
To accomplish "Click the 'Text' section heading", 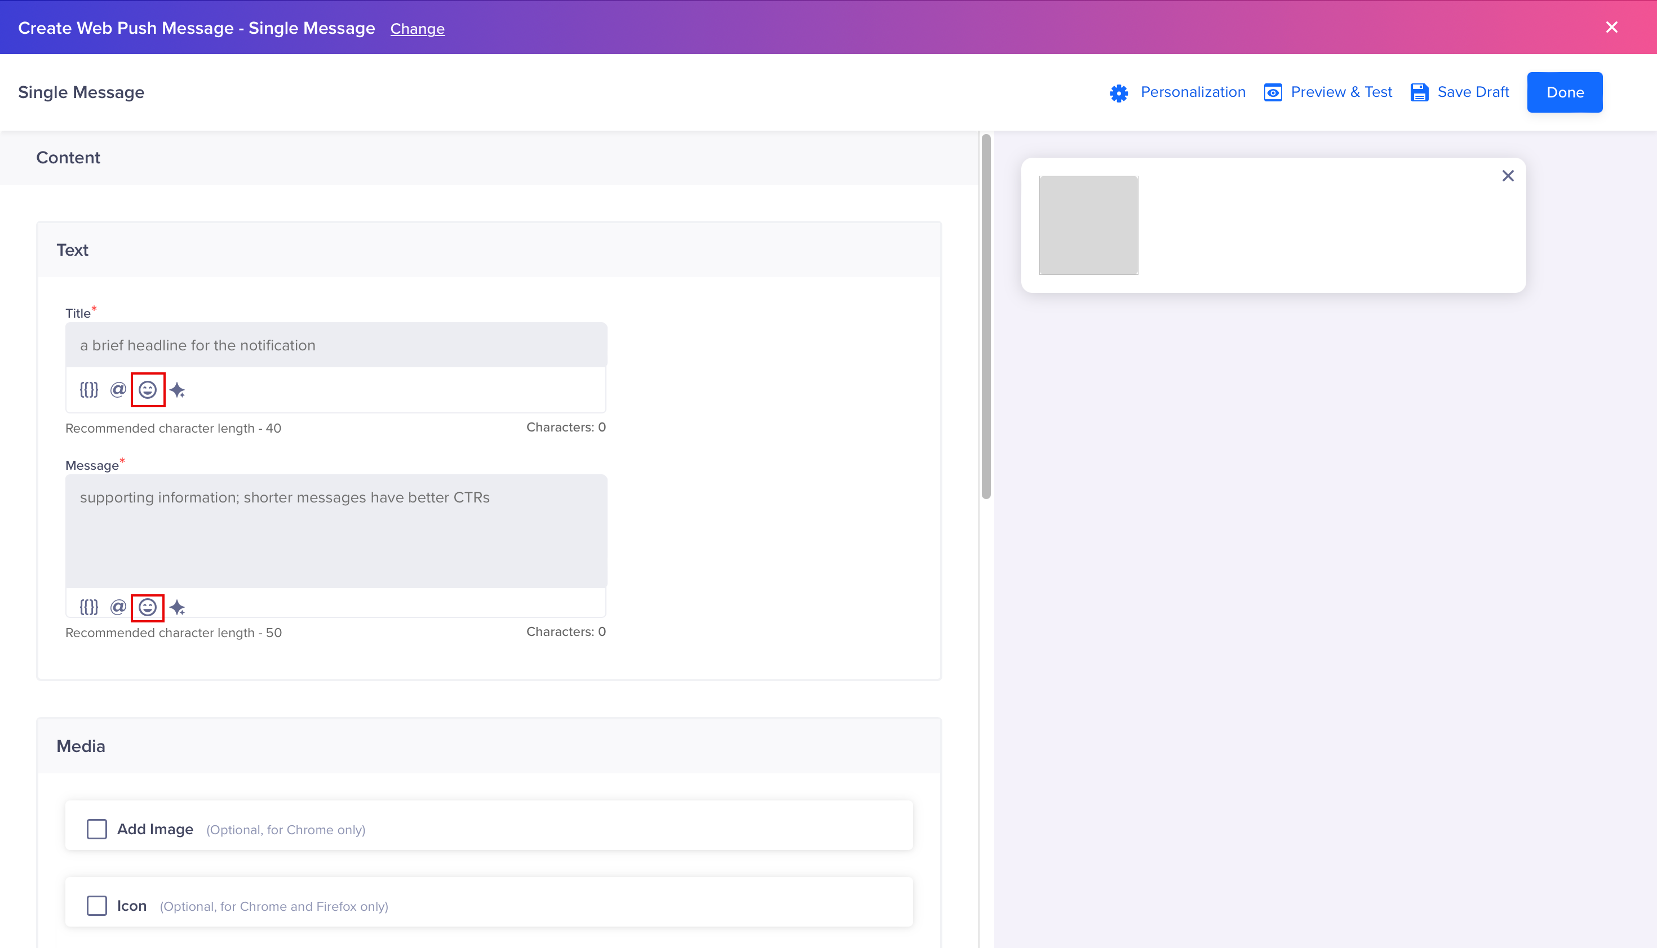I will pyautogui.click(x=72, y=250).
